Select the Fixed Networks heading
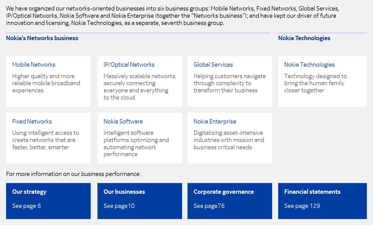 click(32, 121)
